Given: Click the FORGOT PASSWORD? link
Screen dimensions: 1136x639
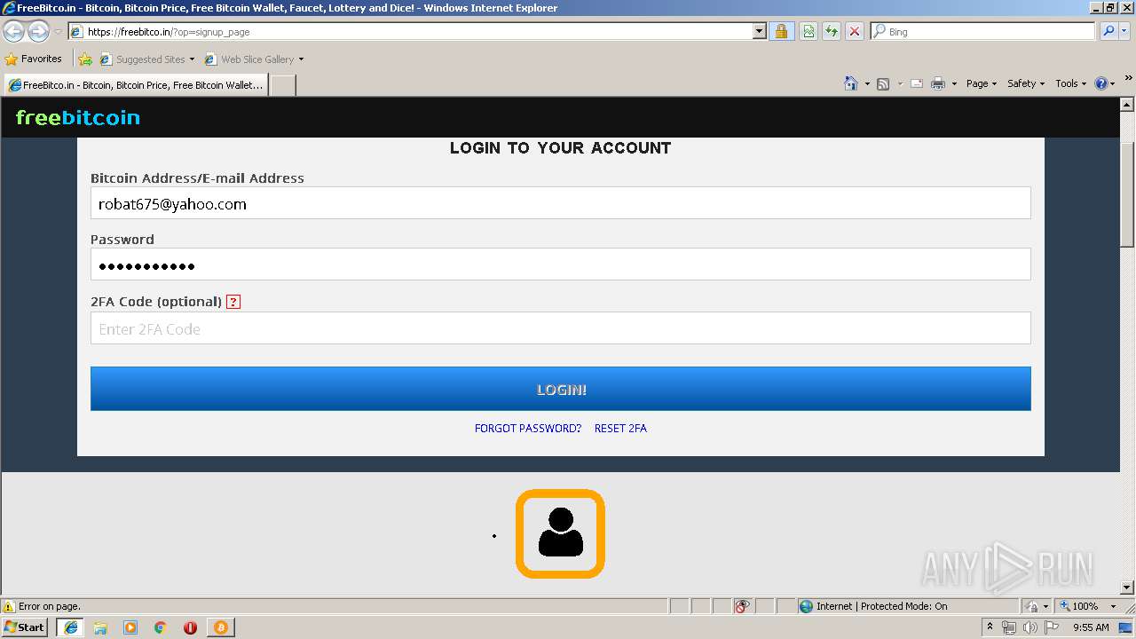Looking at the screenshot, I should coord(527,429).
